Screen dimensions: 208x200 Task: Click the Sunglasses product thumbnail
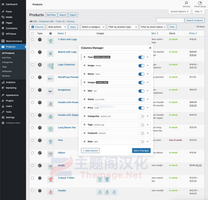[50, 91]
